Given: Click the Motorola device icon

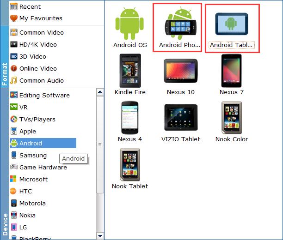Looking at the screenshot, I should click(x=14, y=203).
